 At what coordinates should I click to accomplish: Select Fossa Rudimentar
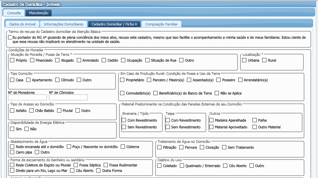pyautogui.click(x=106, y=165)
